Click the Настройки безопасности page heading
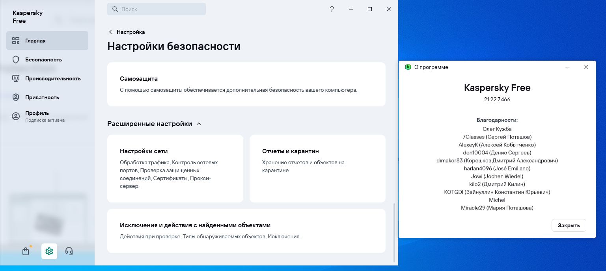Viewport: 606px width, 271px height. (174, 46)
